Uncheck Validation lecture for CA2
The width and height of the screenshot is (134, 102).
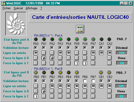coord(109,48)
